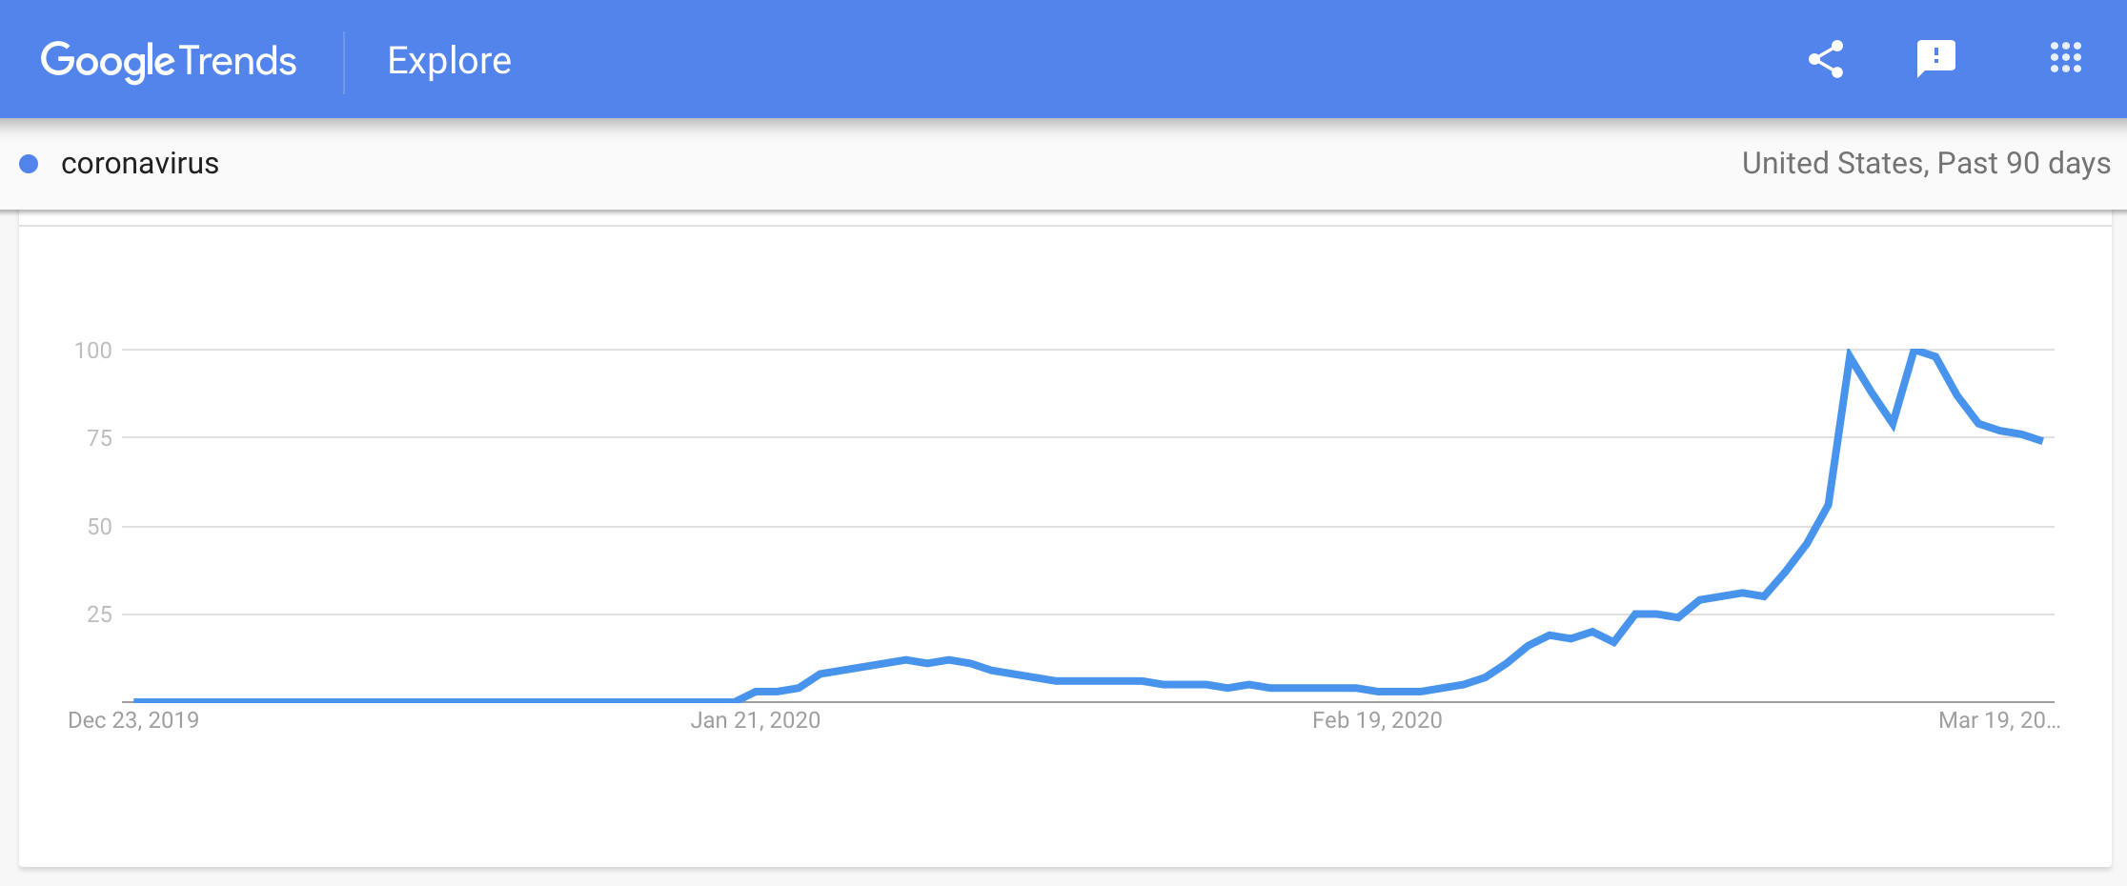Select the Dec 23, 2019 axis label
2127x886 pixels.
[x=133, y=720]
